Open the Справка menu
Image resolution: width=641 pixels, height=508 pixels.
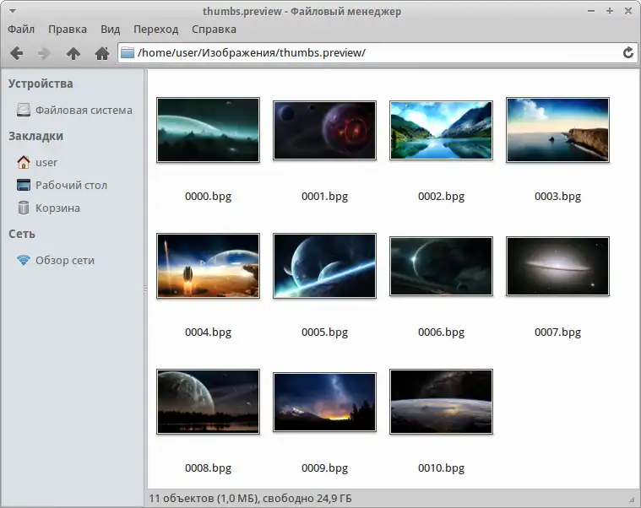[x=214, y=30]
